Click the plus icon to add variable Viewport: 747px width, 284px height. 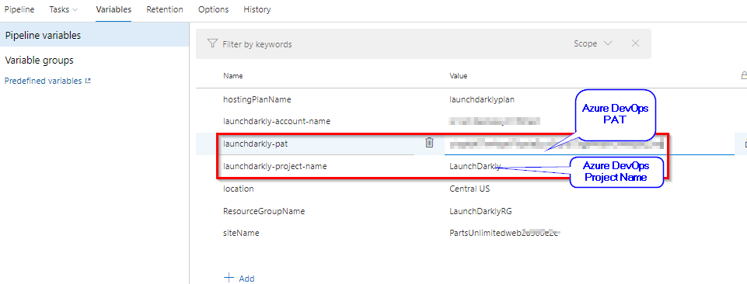229,278
